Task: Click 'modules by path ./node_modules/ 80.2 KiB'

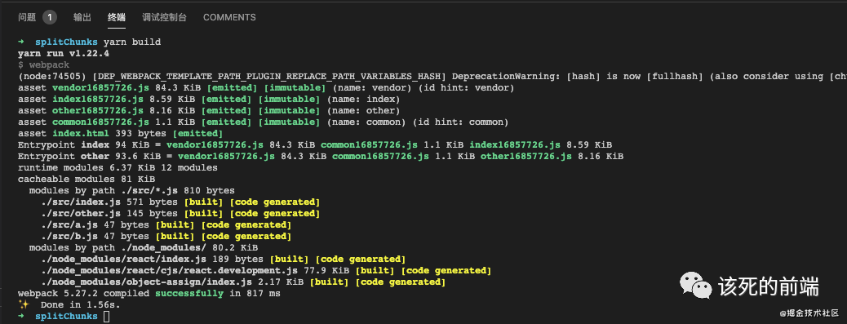Action: click(143, 247)
